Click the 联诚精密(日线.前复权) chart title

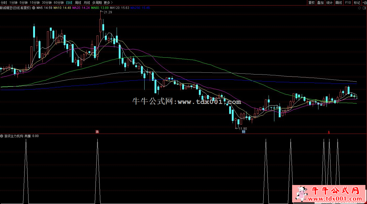tap(16, 8)
